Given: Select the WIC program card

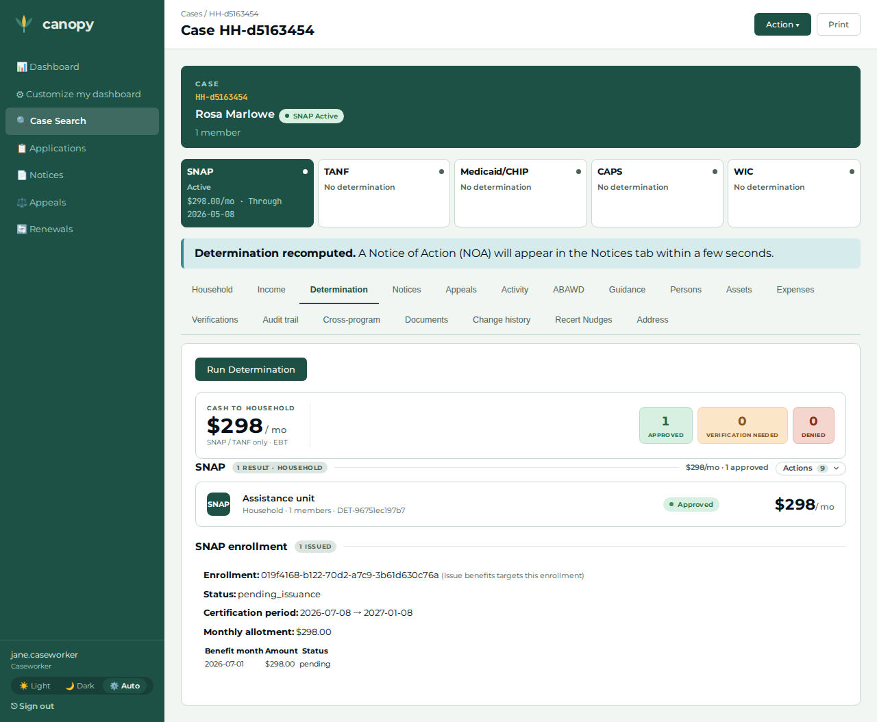Looking at the screenshot, I should 794,193.
